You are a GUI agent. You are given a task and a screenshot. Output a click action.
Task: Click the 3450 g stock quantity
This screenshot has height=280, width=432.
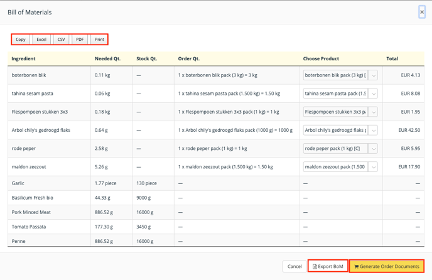[x=144, y=227]
